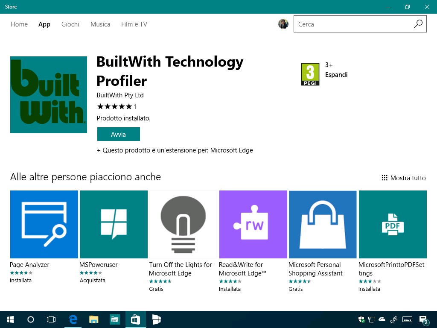Click the Store icon on the taskbar

pos(135,319)
